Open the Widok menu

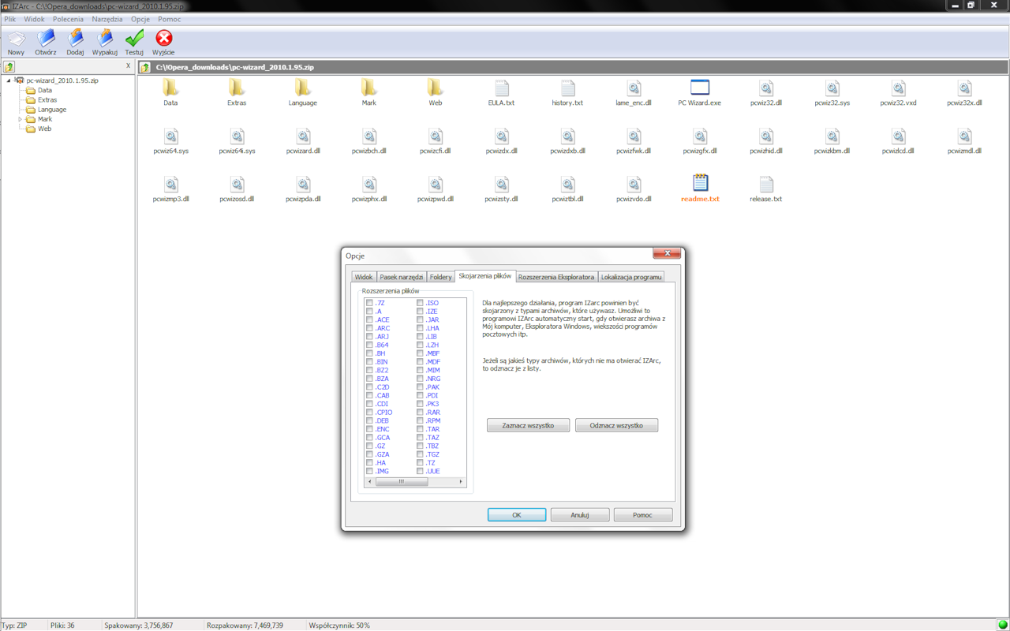click(35, 19)
